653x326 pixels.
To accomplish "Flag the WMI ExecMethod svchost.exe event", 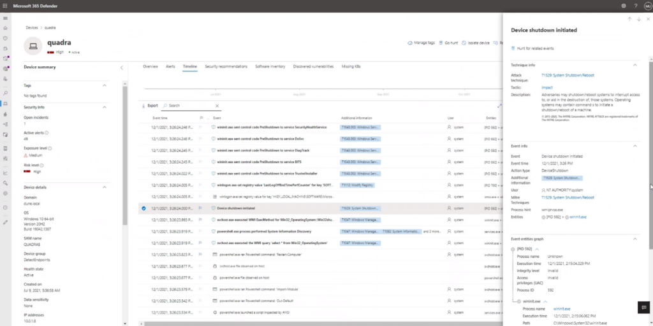I will click(x=201, y=220).
